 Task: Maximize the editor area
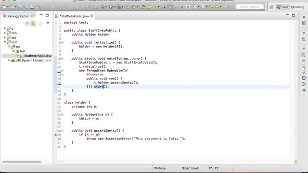[x=294, y=15]
